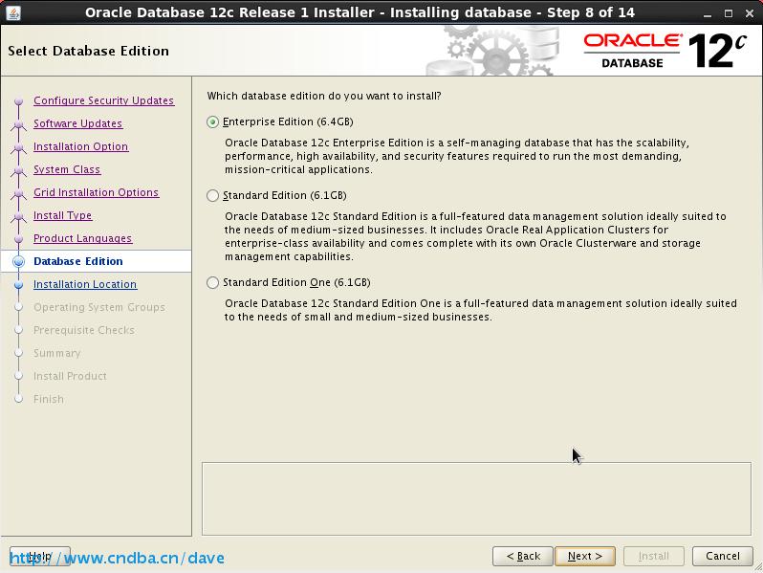Open Help for the installer
Screen dimensions: 763x573
coord(40,556)
